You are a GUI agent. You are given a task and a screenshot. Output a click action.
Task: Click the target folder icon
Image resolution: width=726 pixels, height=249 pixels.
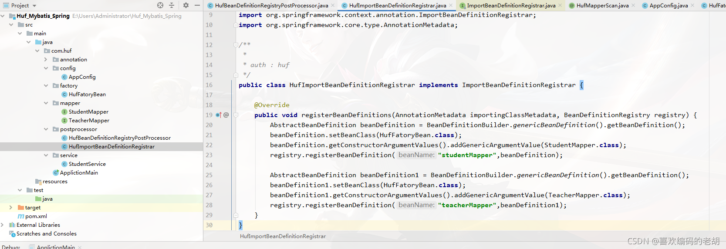(x=21, y=208)
